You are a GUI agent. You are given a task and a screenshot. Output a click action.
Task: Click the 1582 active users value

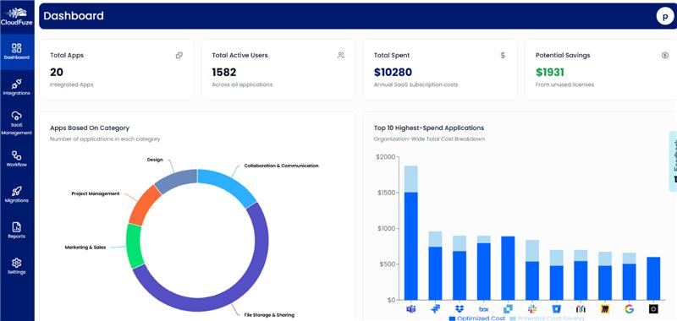(x=224, y=72)
